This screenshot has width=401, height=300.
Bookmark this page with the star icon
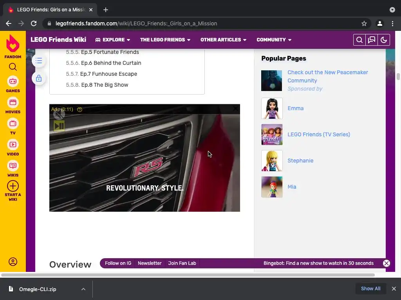point(364,23)
